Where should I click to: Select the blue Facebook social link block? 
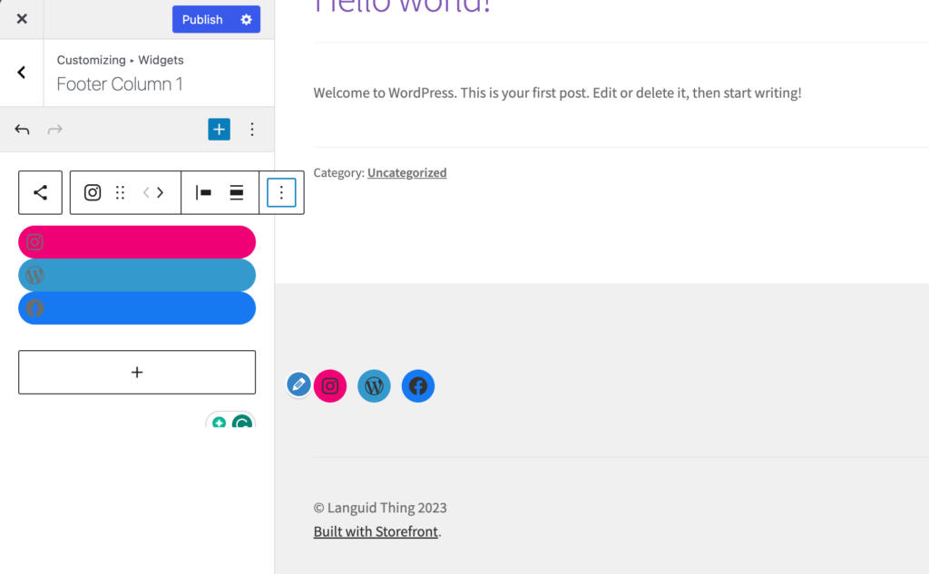tap(137, 308)
